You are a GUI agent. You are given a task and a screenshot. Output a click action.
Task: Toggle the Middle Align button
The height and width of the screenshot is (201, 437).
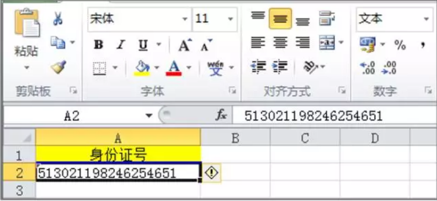pos(280,19)
